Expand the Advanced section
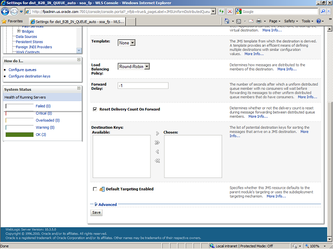The width and height of the screenshot is (333, 249). tap(107, 204)
